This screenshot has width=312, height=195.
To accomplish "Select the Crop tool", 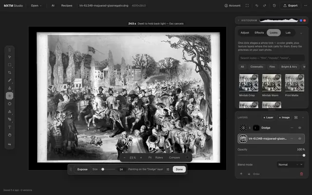I will point(10,73).
